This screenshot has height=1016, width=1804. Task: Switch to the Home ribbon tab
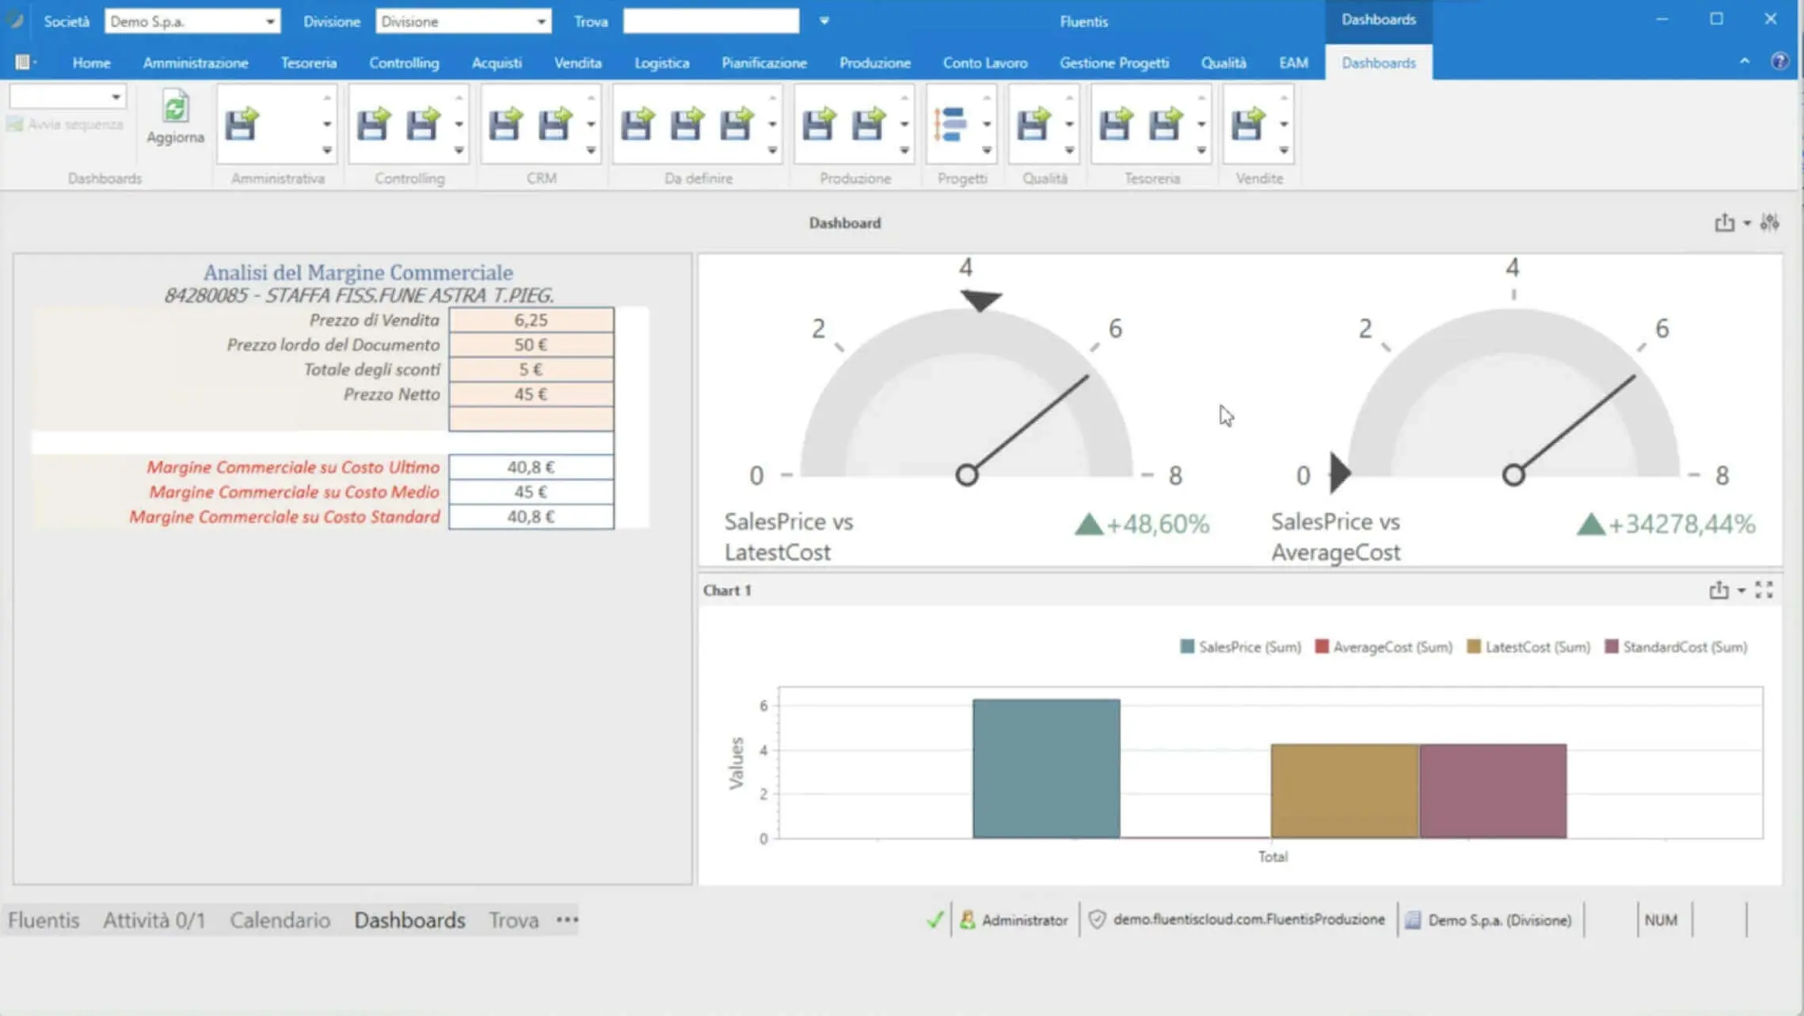[x=91, y=63]
